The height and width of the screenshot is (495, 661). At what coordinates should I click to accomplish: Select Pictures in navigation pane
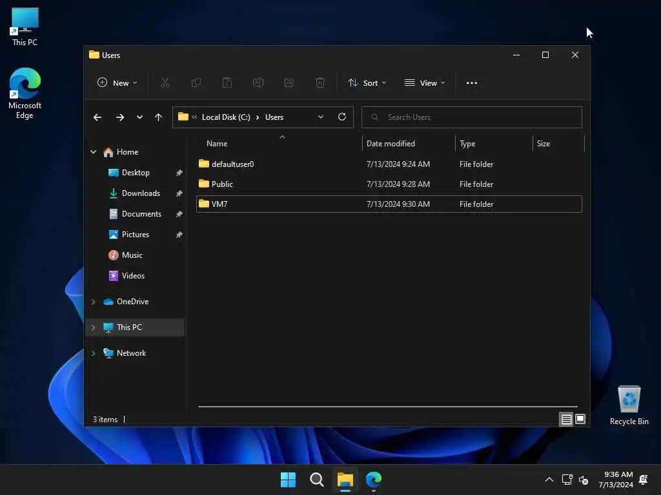pos(136,235)
